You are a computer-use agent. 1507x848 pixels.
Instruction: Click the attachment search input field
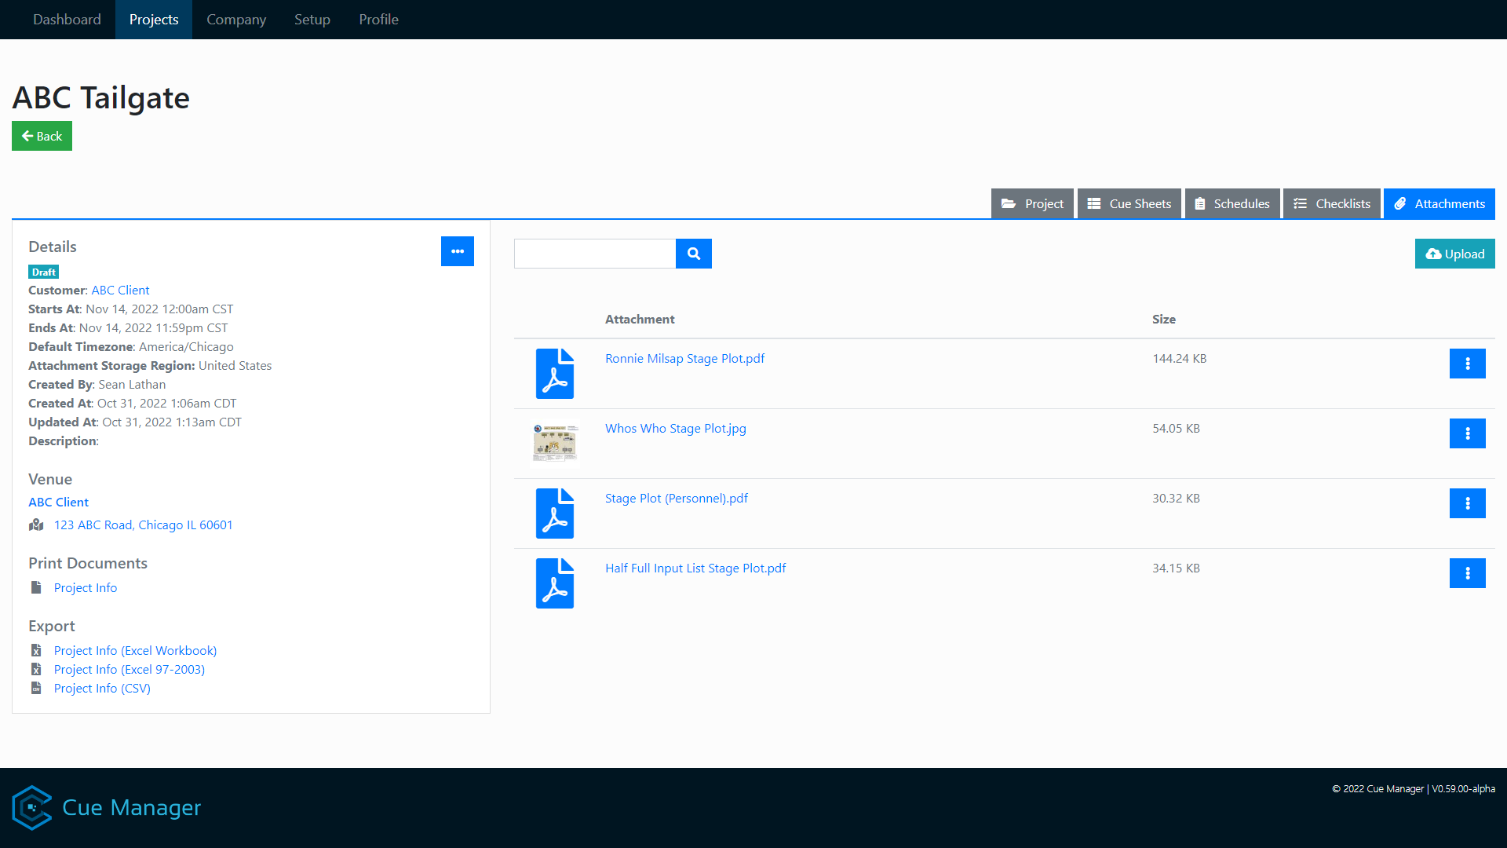pyautogui.click(x=594, y=254)
